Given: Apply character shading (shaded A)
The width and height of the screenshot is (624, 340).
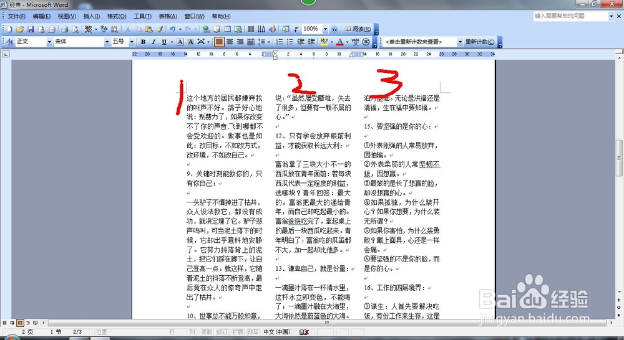Looking at the screenshot, I should click(190, 42).
